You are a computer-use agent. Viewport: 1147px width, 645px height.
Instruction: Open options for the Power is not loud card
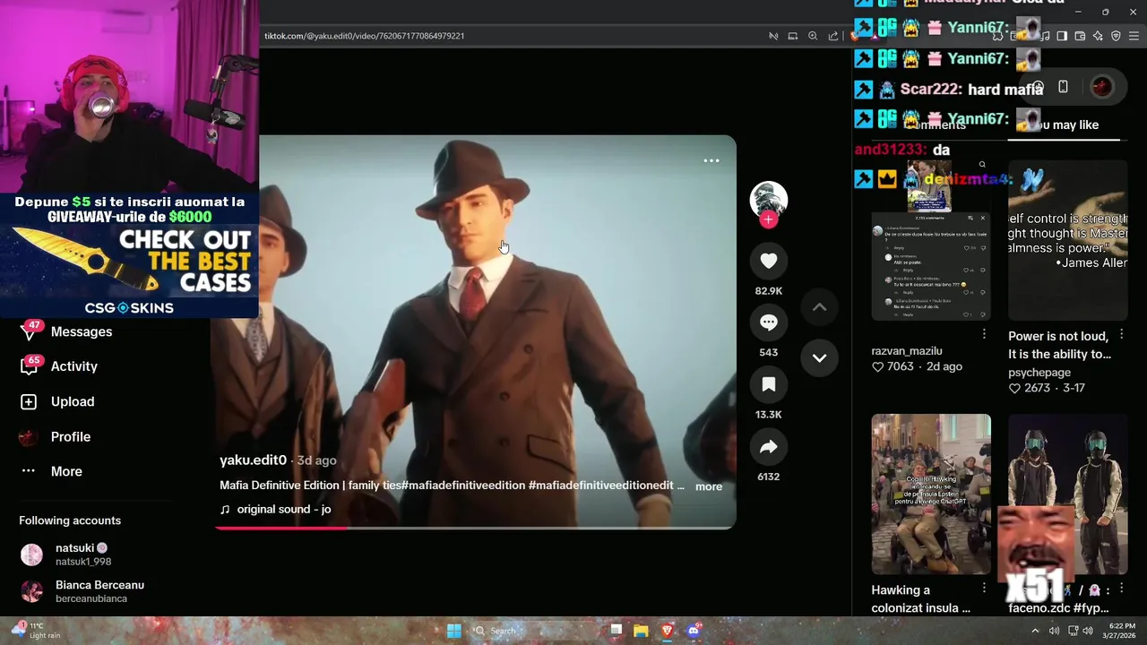(x=1121, y=334)
